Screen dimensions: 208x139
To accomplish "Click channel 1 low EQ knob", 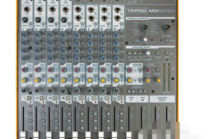I will click(24, 58).
